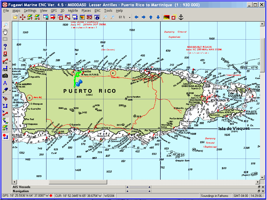Expand the pencil tool dropdown arrow

(10, 90)
